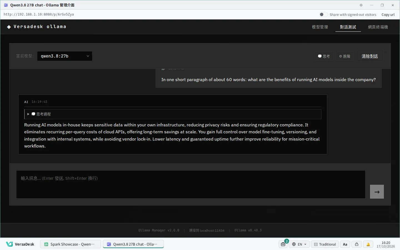Click the Ollama v0.40.3 version text
This screenshot has height=250, width=400.
248,230
